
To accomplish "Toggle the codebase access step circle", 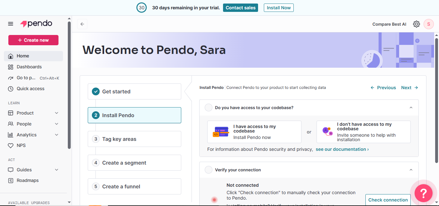I will (209, 107).
